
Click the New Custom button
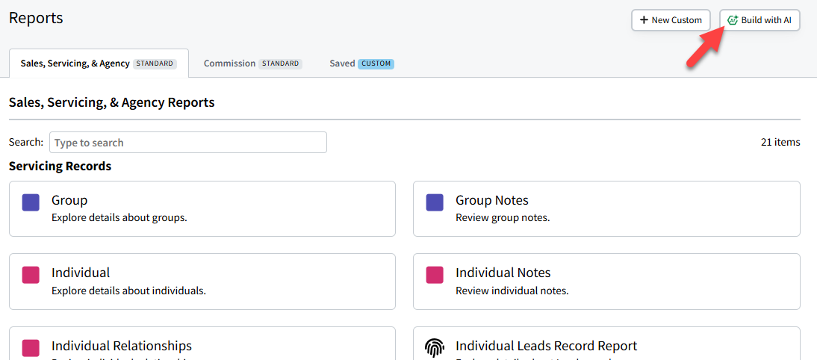(671, 20)
